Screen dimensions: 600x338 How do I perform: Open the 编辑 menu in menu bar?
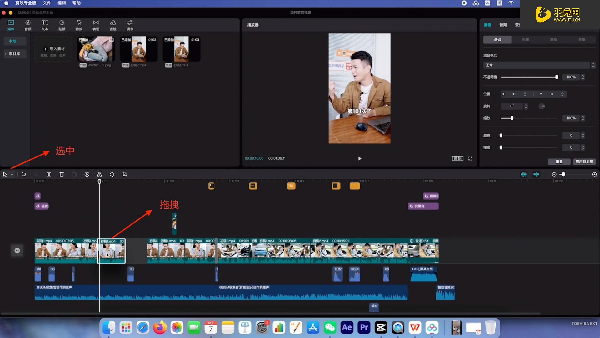(62, 3)
